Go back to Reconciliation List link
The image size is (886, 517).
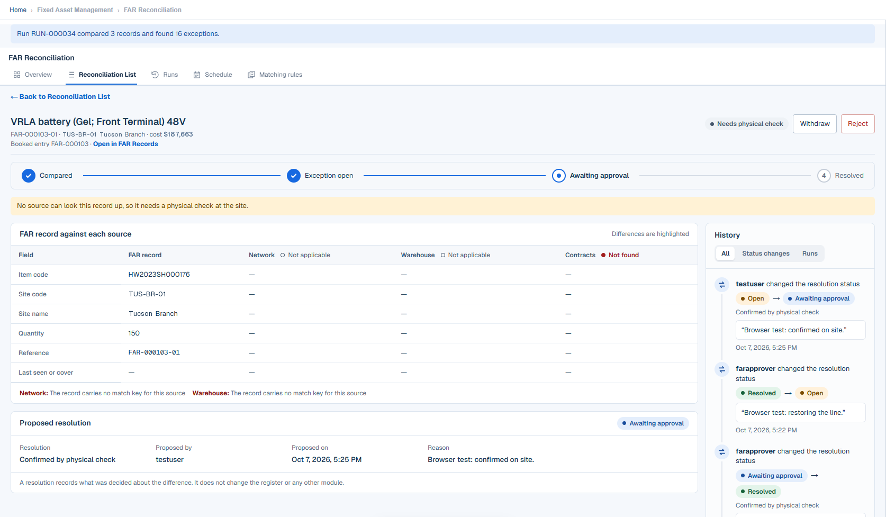[x=60, y=97]
